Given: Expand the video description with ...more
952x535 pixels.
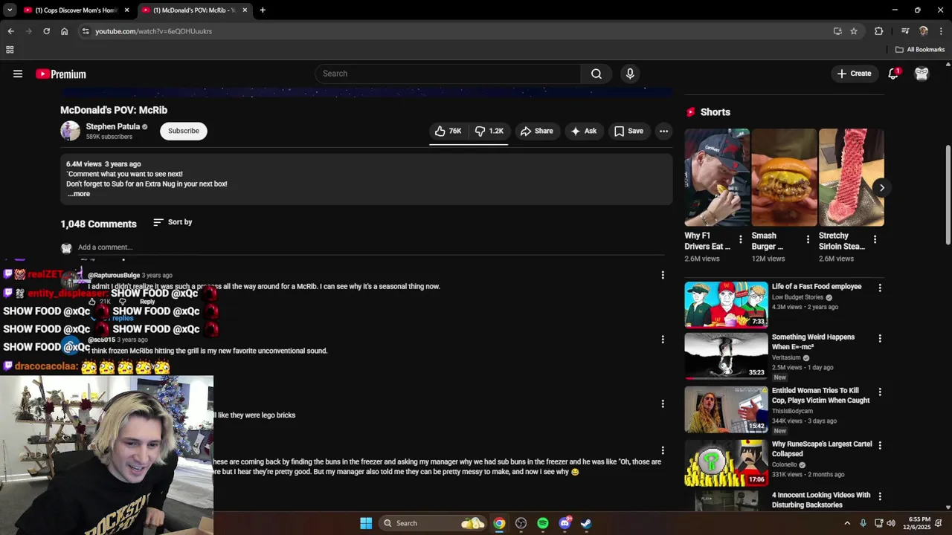Looking at the screenshot, I should pyautogui.click(x=79, y=194).
